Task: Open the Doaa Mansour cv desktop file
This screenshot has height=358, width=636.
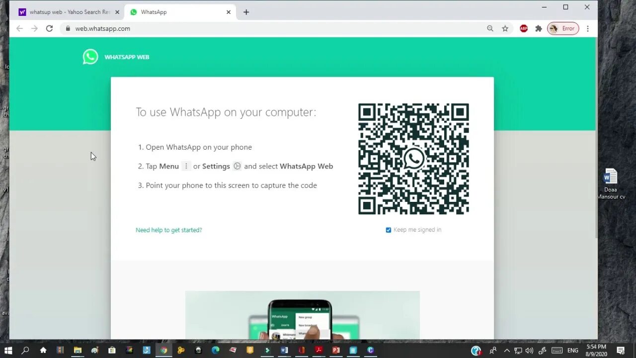Action: [x=611, y=183]
